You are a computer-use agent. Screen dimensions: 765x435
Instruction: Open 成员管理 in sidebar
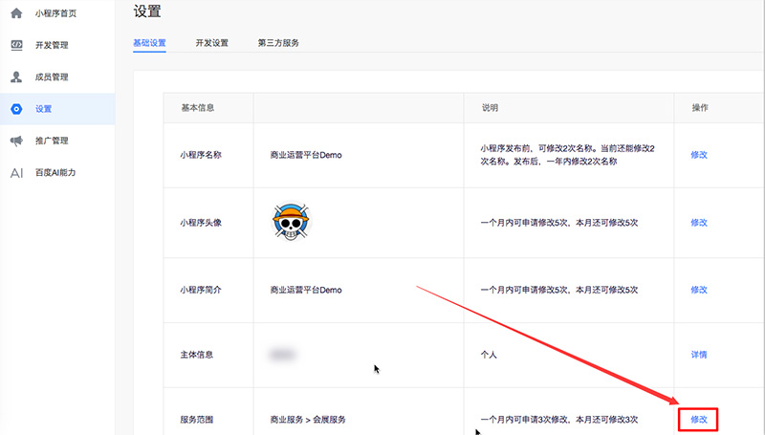pyautogui.click(x=52, y=76)
